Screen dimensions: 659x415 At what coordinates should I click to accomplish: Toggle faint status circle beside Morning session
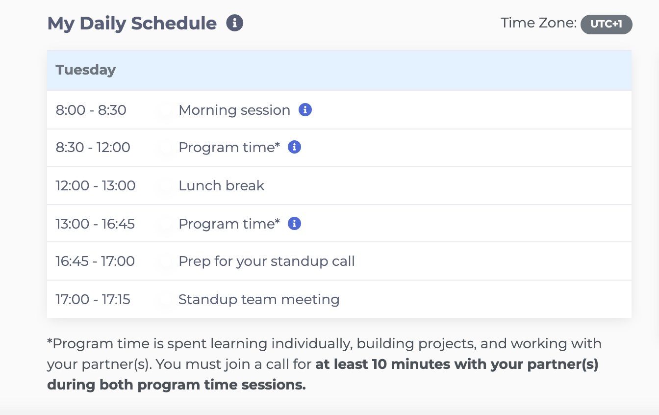point(165,110)
